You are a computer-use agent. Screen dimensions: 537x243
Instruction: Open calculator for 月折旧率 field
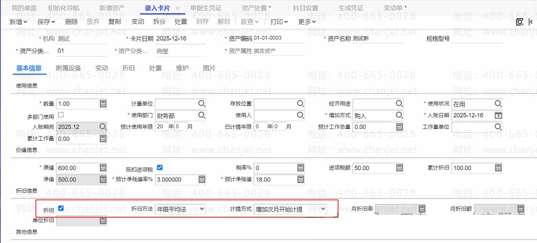422,209
